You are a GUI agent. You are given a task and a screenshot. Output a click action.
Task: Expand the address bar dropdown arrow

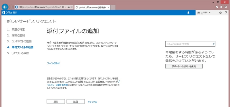click(66, 7)
